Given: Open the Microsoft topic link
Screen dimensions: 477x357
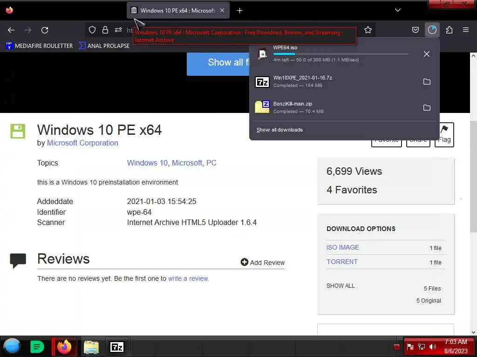Looking at the screenshot, I should [187, 163].
